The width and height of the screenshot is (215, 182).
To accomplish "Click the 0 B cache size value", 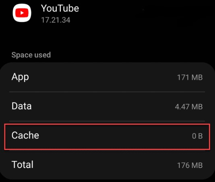I will (x=197, y=136).
